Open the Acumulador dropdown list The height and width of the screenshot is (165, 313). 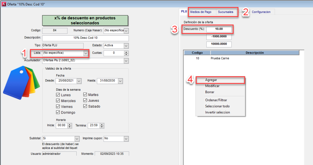(x=126, y=61)
